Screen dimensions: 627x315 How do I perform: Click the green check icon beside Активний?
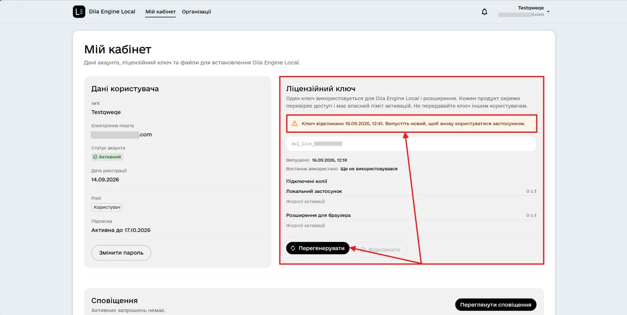[95, 157]
